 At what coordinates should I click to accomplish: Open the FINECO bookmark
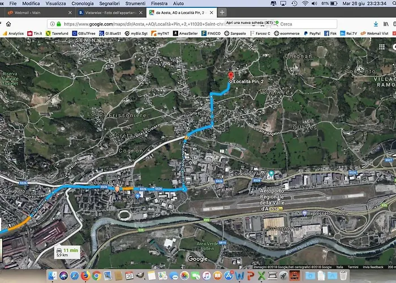211,33
